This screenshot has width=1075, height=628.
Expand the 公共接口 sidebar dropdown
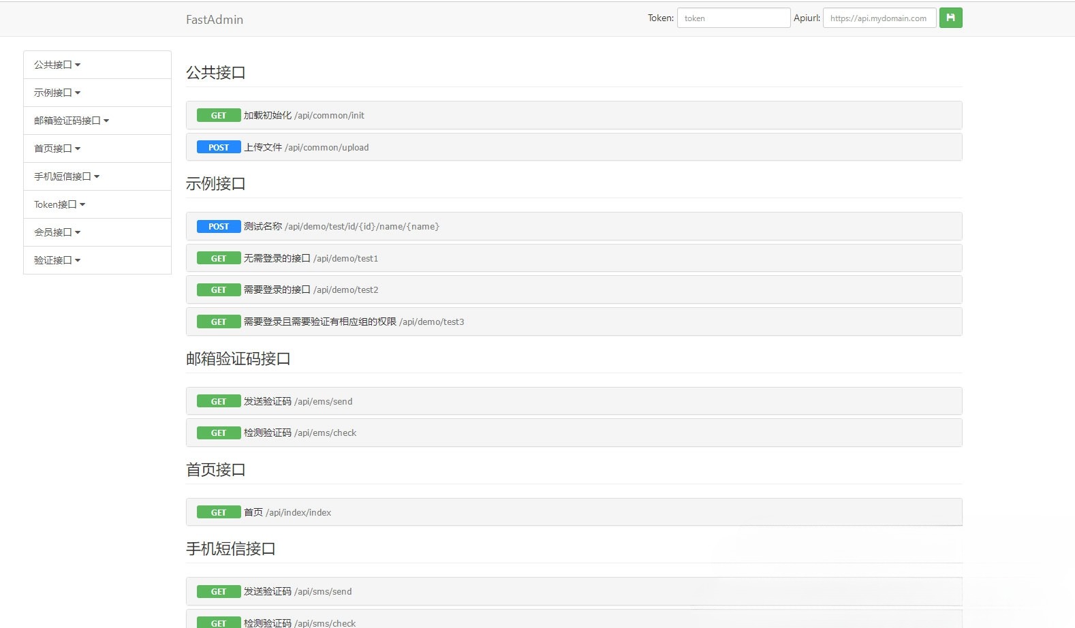pos(57,65)
